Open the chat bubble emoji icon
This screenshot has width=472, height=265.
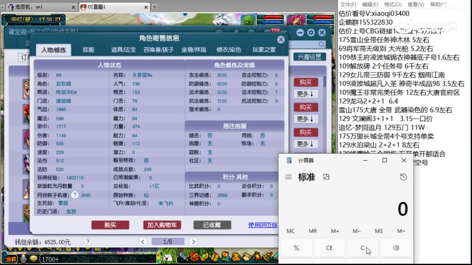(34, 259)
